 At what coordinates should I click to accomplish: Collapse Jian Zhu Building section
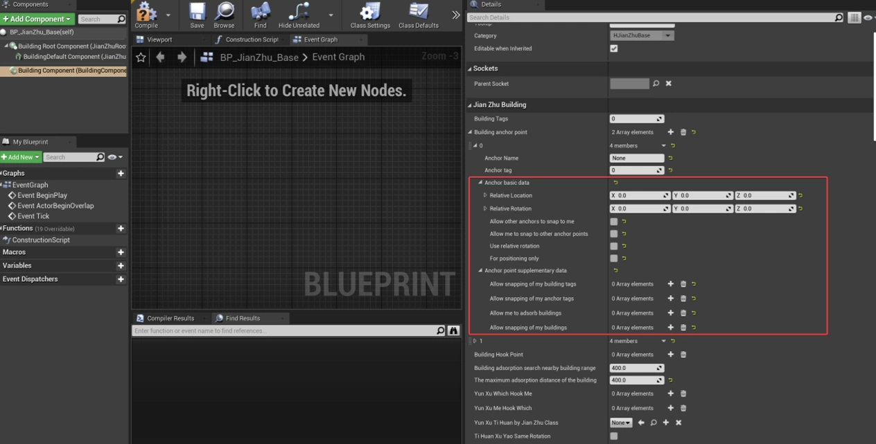[x=470, y=105]
